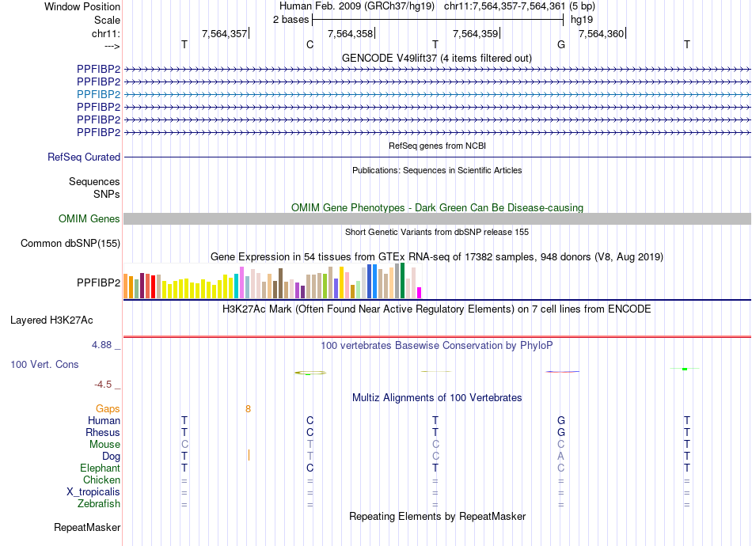Screen dimensions: 752x546
Task: Click the orange insertion tick in Dog row
Action: pyautogui.click(x=249, y=455)
